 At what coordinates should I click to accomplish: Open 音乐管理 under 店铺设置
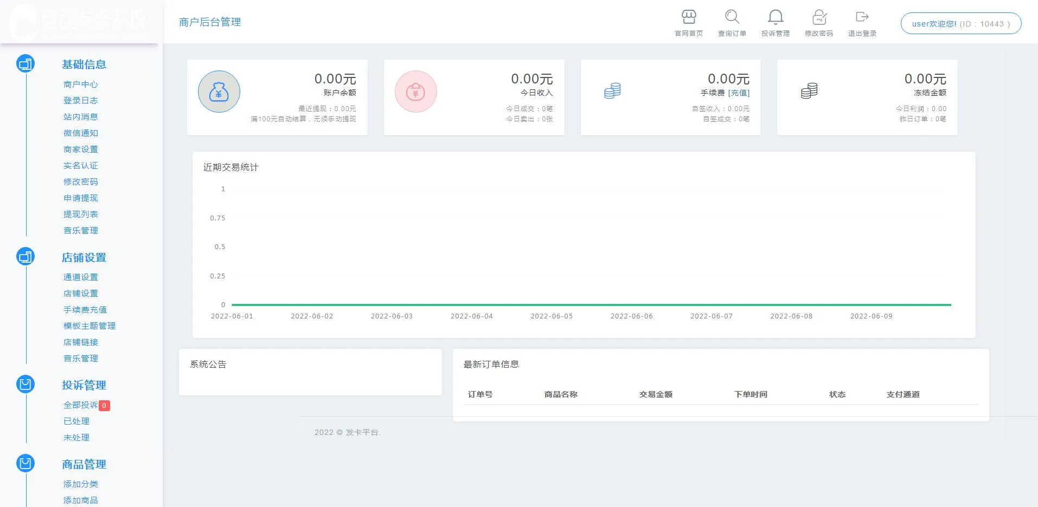click(81, 359)
